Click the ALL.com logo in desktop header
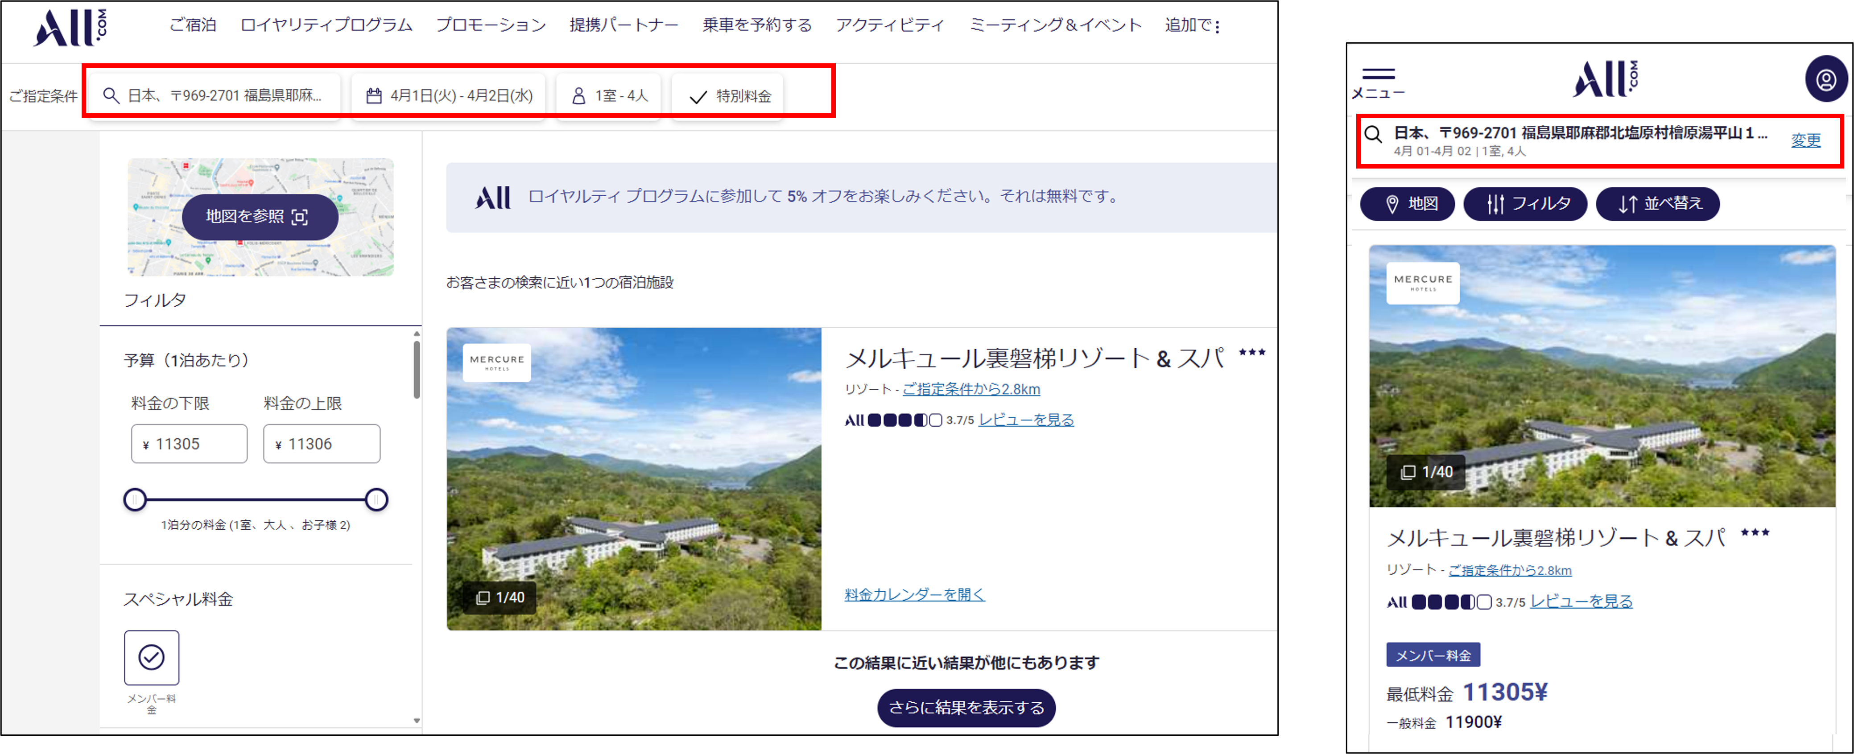Image resolution: width=1854 pixels, height=754 pixels. click(x=70, y=27)
